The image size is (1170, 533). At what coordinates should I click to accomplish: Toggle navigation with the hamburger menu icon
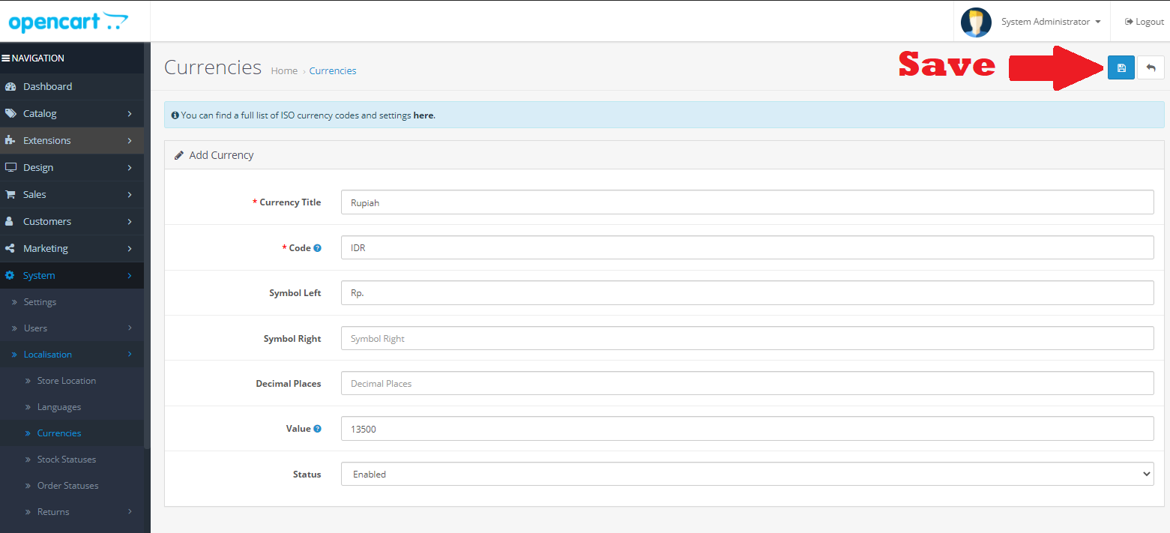click(x=6, y=58)
